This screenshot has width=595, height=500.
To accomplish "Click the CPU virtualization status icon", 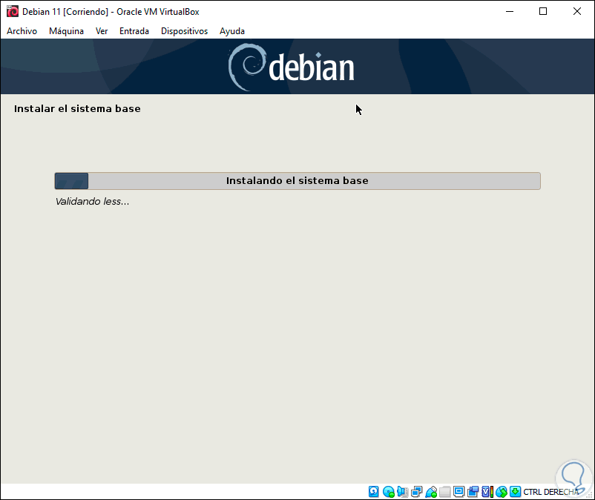I will [487, 492].
